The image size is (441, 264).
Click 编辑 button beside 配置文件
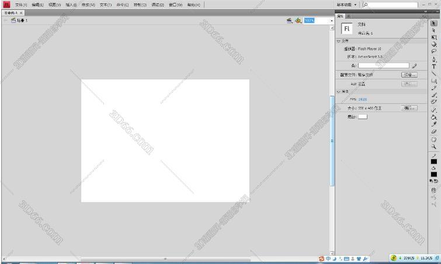409,75
